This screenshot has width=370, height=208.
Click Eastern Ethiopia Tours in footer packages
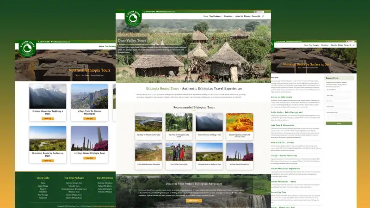pos(74,198)
